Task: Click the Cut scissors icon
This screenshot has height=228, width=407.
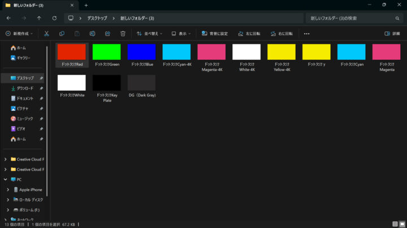Action: pos(47,34)
